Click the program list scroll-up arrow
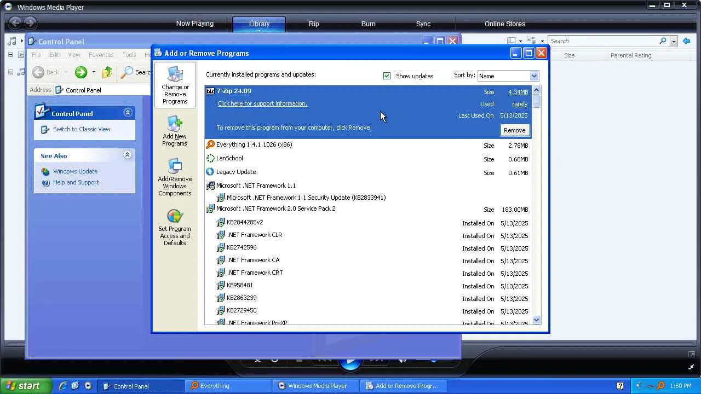 536,90
